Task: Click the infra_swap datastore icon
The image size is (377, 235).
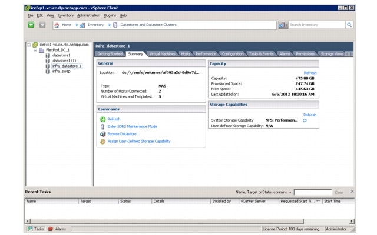Action: 48,72
